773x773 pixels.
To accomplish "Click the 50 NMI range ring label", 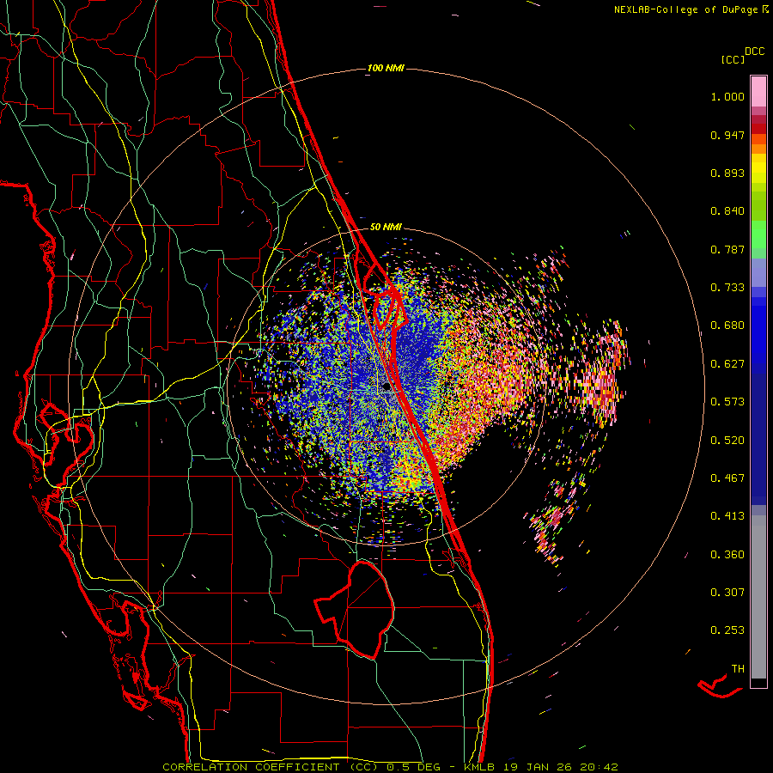I will pos(386,227).
